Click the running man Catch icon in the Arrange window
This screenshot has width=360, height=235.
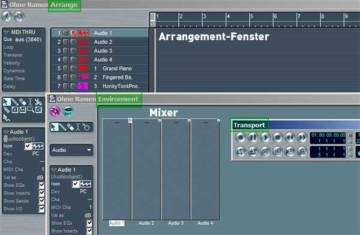(7, 17)
